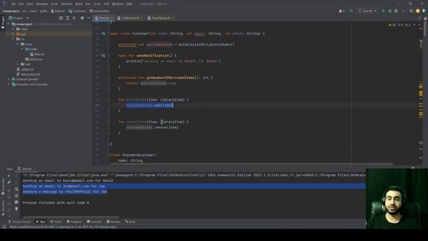Collapse the newproject root node
The height and width of the screenshot is (241, 428).
point(9,24)
